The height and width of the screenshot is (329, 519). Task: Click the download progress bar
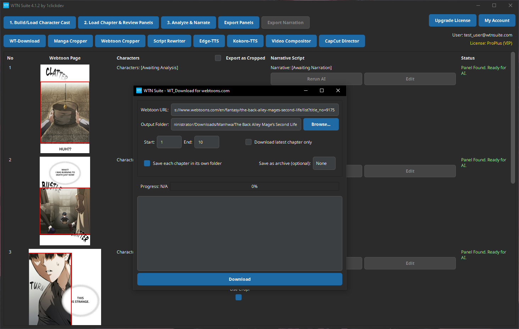pos(254,186)
